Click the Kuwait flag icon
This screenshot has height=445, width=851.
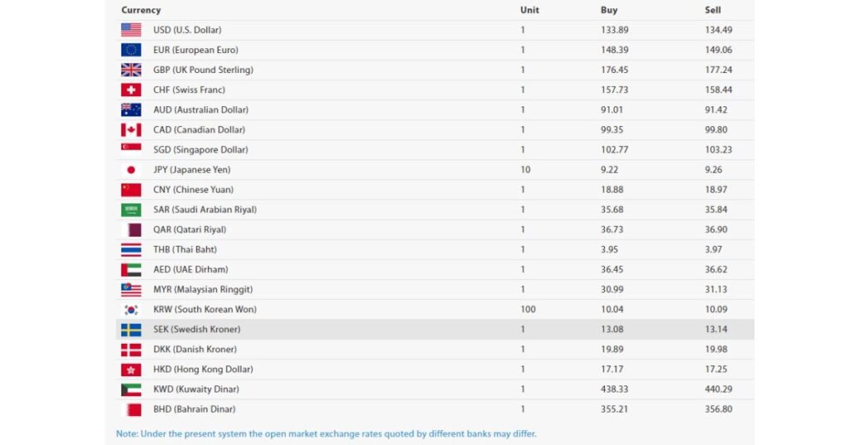pyautogui.click(x=130, y=389)
